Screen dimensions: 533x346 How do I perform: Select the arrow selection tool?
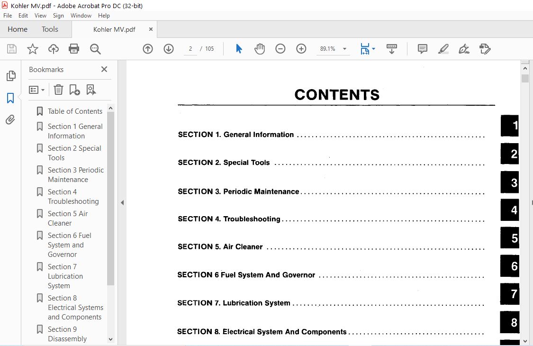click(x=239, y=49)
